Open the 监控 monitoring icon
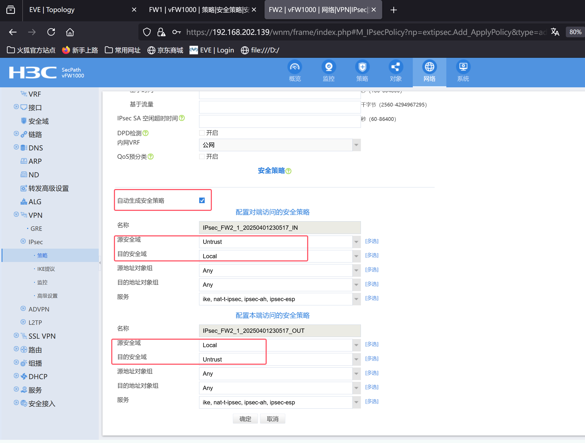 coord(328,67)
